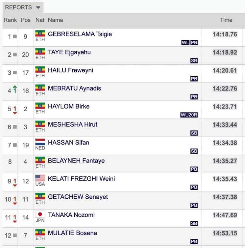Open athlete HASSAN Sifan's profile
The image size is (245, 248).
click(x=68, y=143)
